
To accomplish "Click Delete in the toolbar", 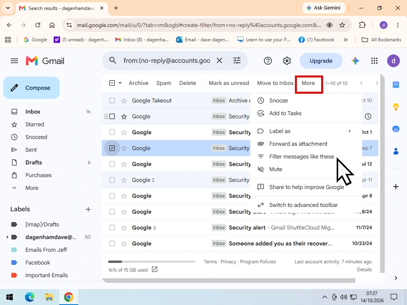I will [188, 83].
